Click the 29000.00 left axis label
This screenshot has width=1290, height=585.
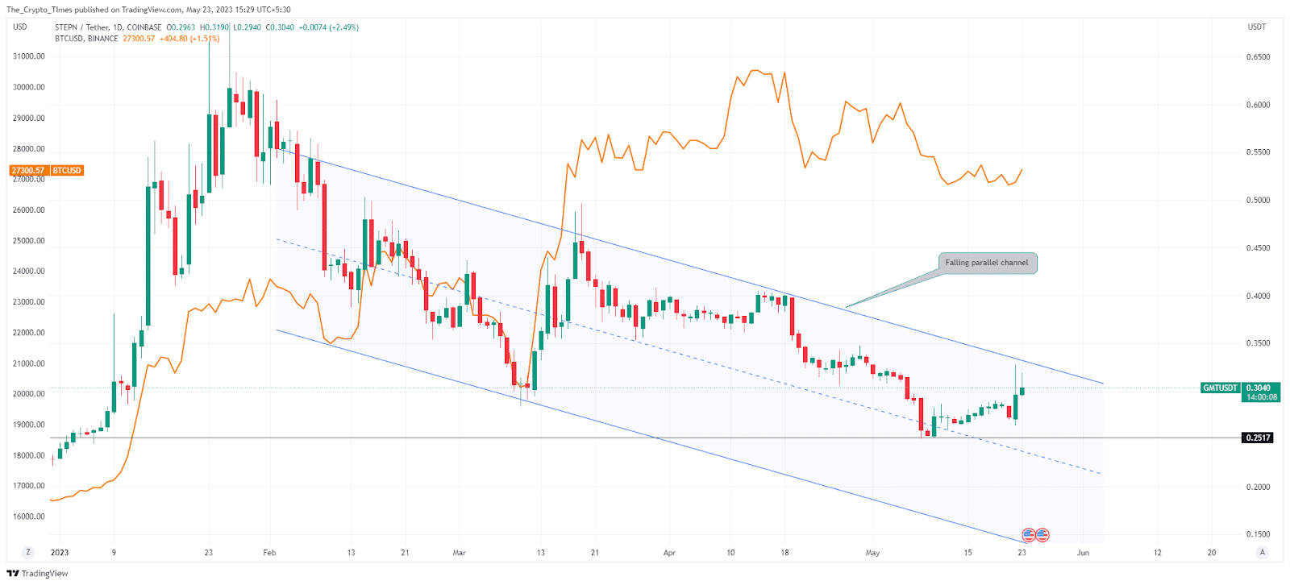click(29, 118)
